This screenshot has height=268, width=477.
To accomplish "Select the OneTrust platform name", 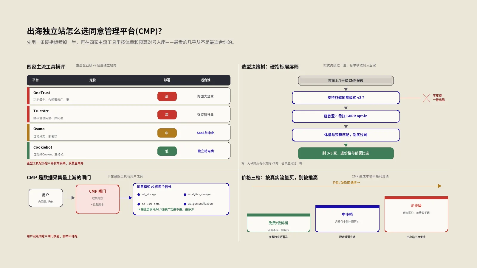I will [42, 93].
